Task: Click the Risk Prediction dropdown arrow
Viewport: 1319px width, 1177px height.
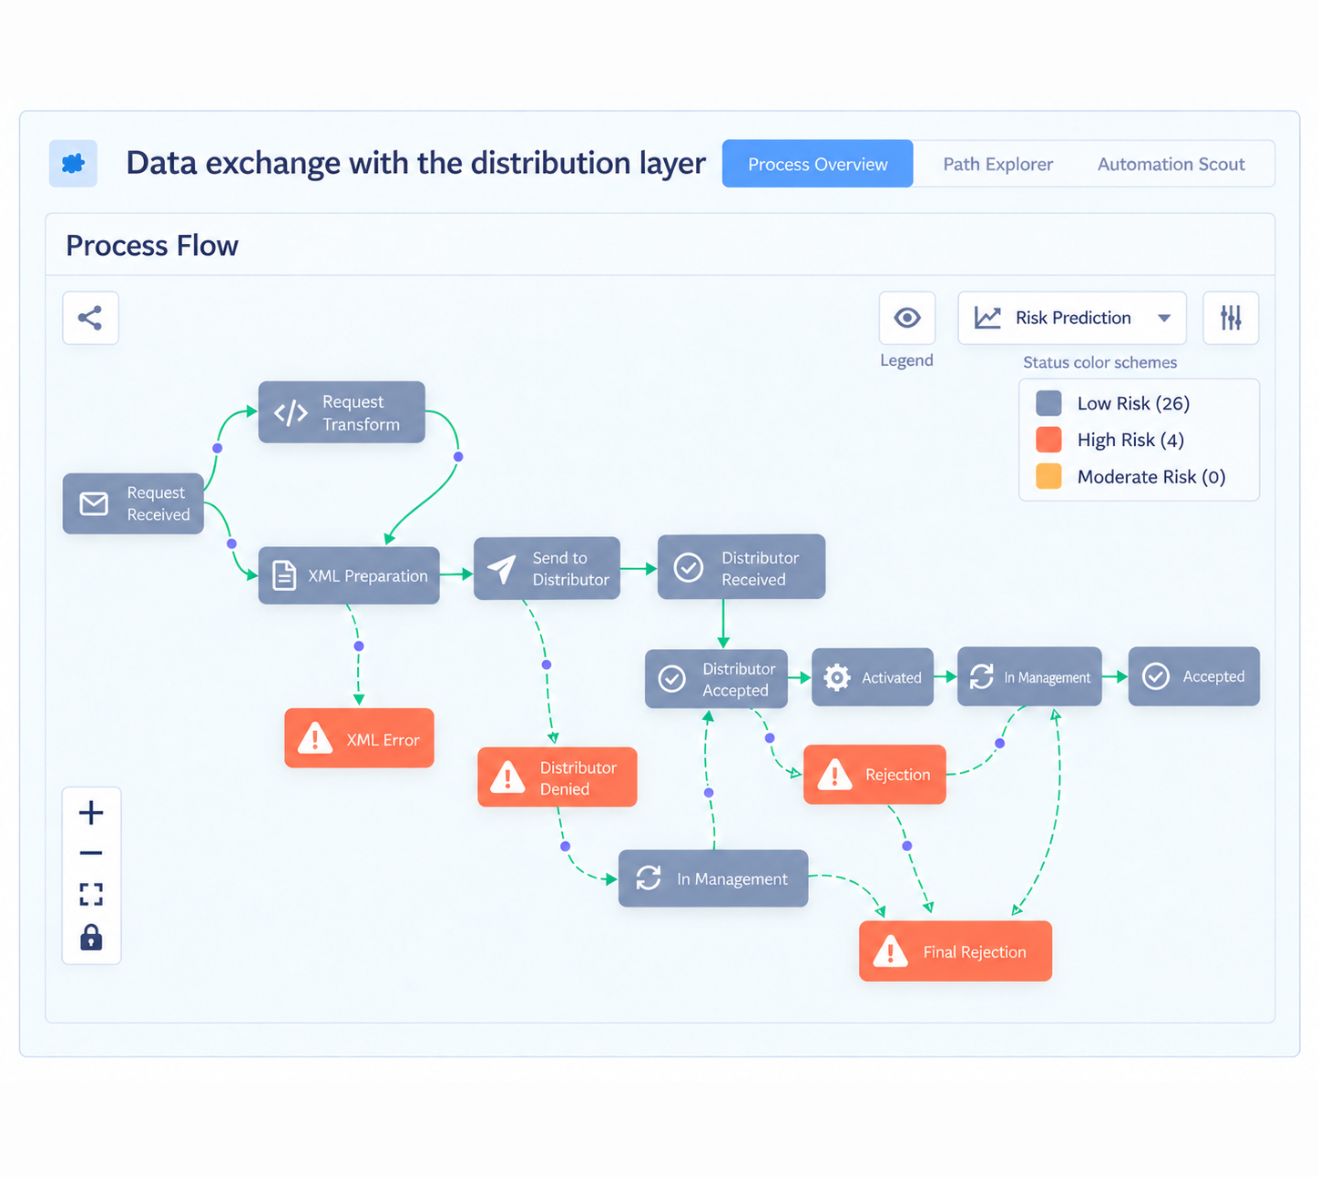Action: pos(1164,318)
